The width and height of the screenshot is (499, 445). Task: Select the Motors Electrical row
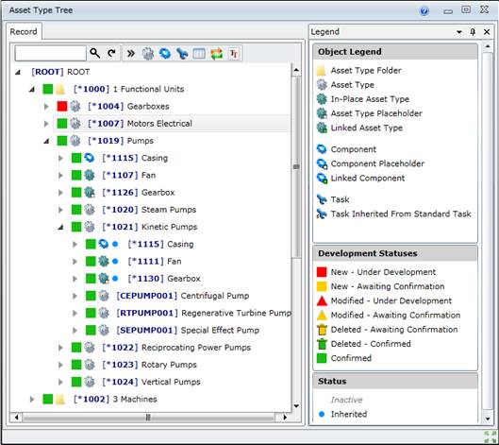tap(172, 124)
